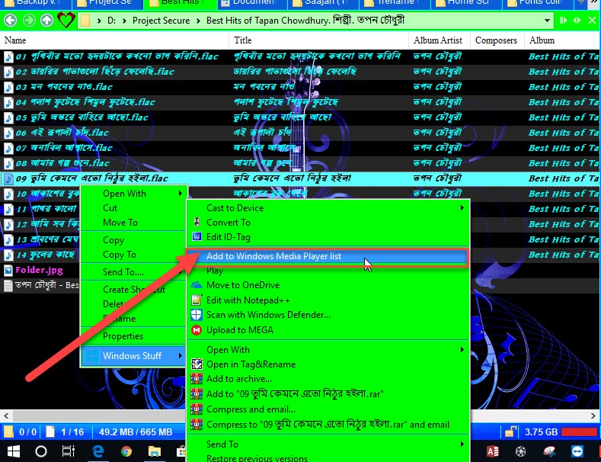Click the Project Secure breadcrumb
The height and width of the screenshot is (462, 601).
click(161, 21)
